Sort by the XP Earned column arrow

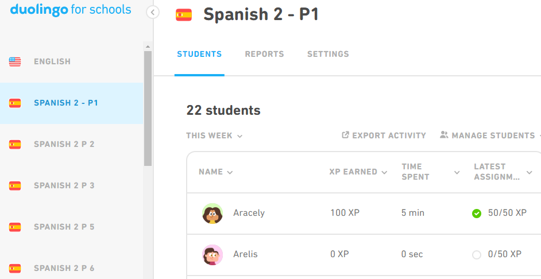coord(384,172)
